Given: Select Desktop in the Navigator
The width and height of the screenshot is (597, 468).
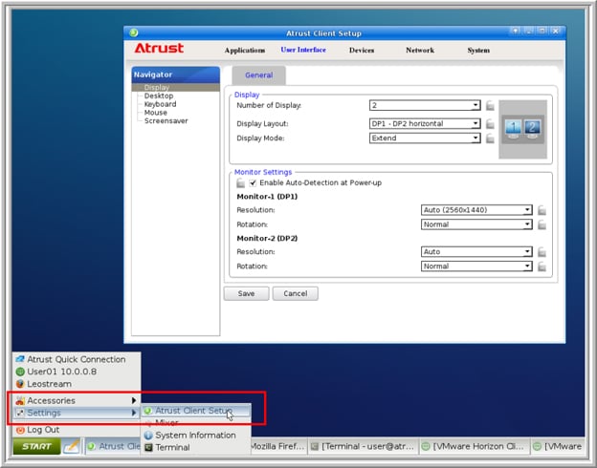Looking at the screenshot, I should [159, 96].
